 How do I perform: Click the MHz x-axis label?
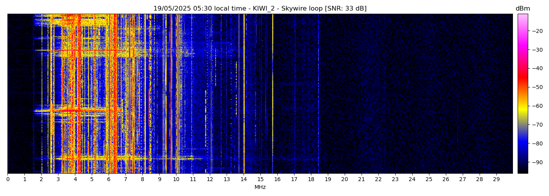pyautogui.click(x=260, y=187)
